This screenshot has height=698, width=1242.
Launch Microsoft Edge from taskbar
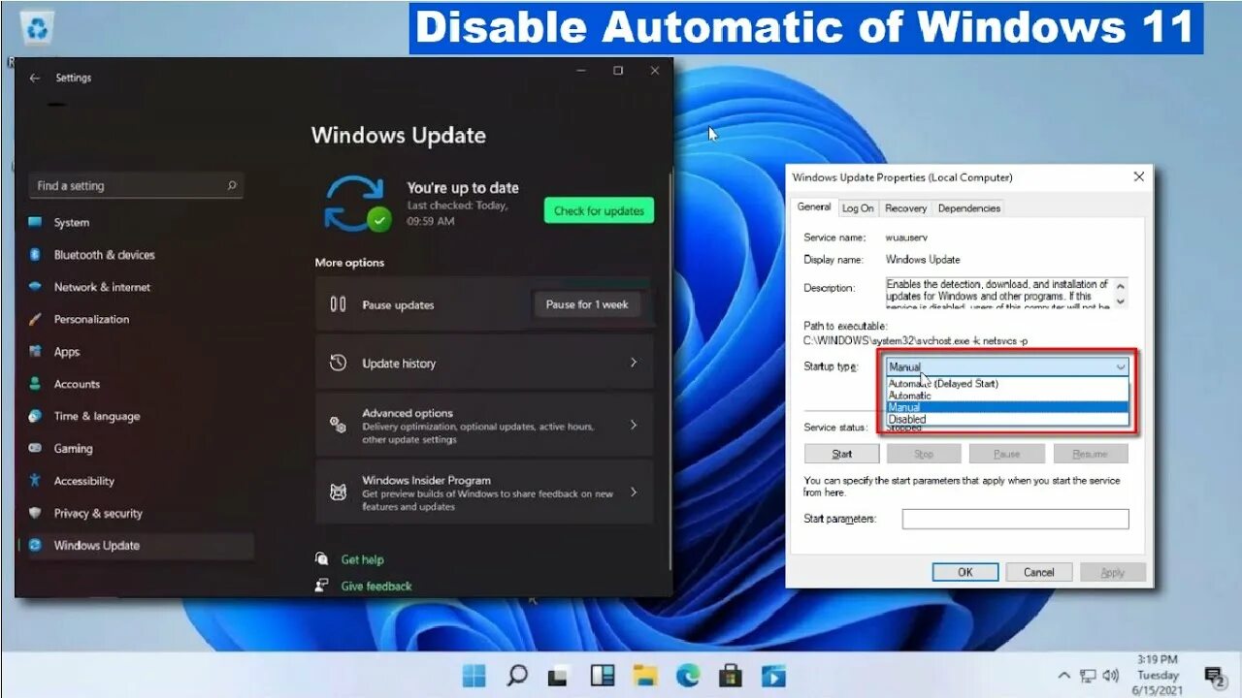point(688,676)
